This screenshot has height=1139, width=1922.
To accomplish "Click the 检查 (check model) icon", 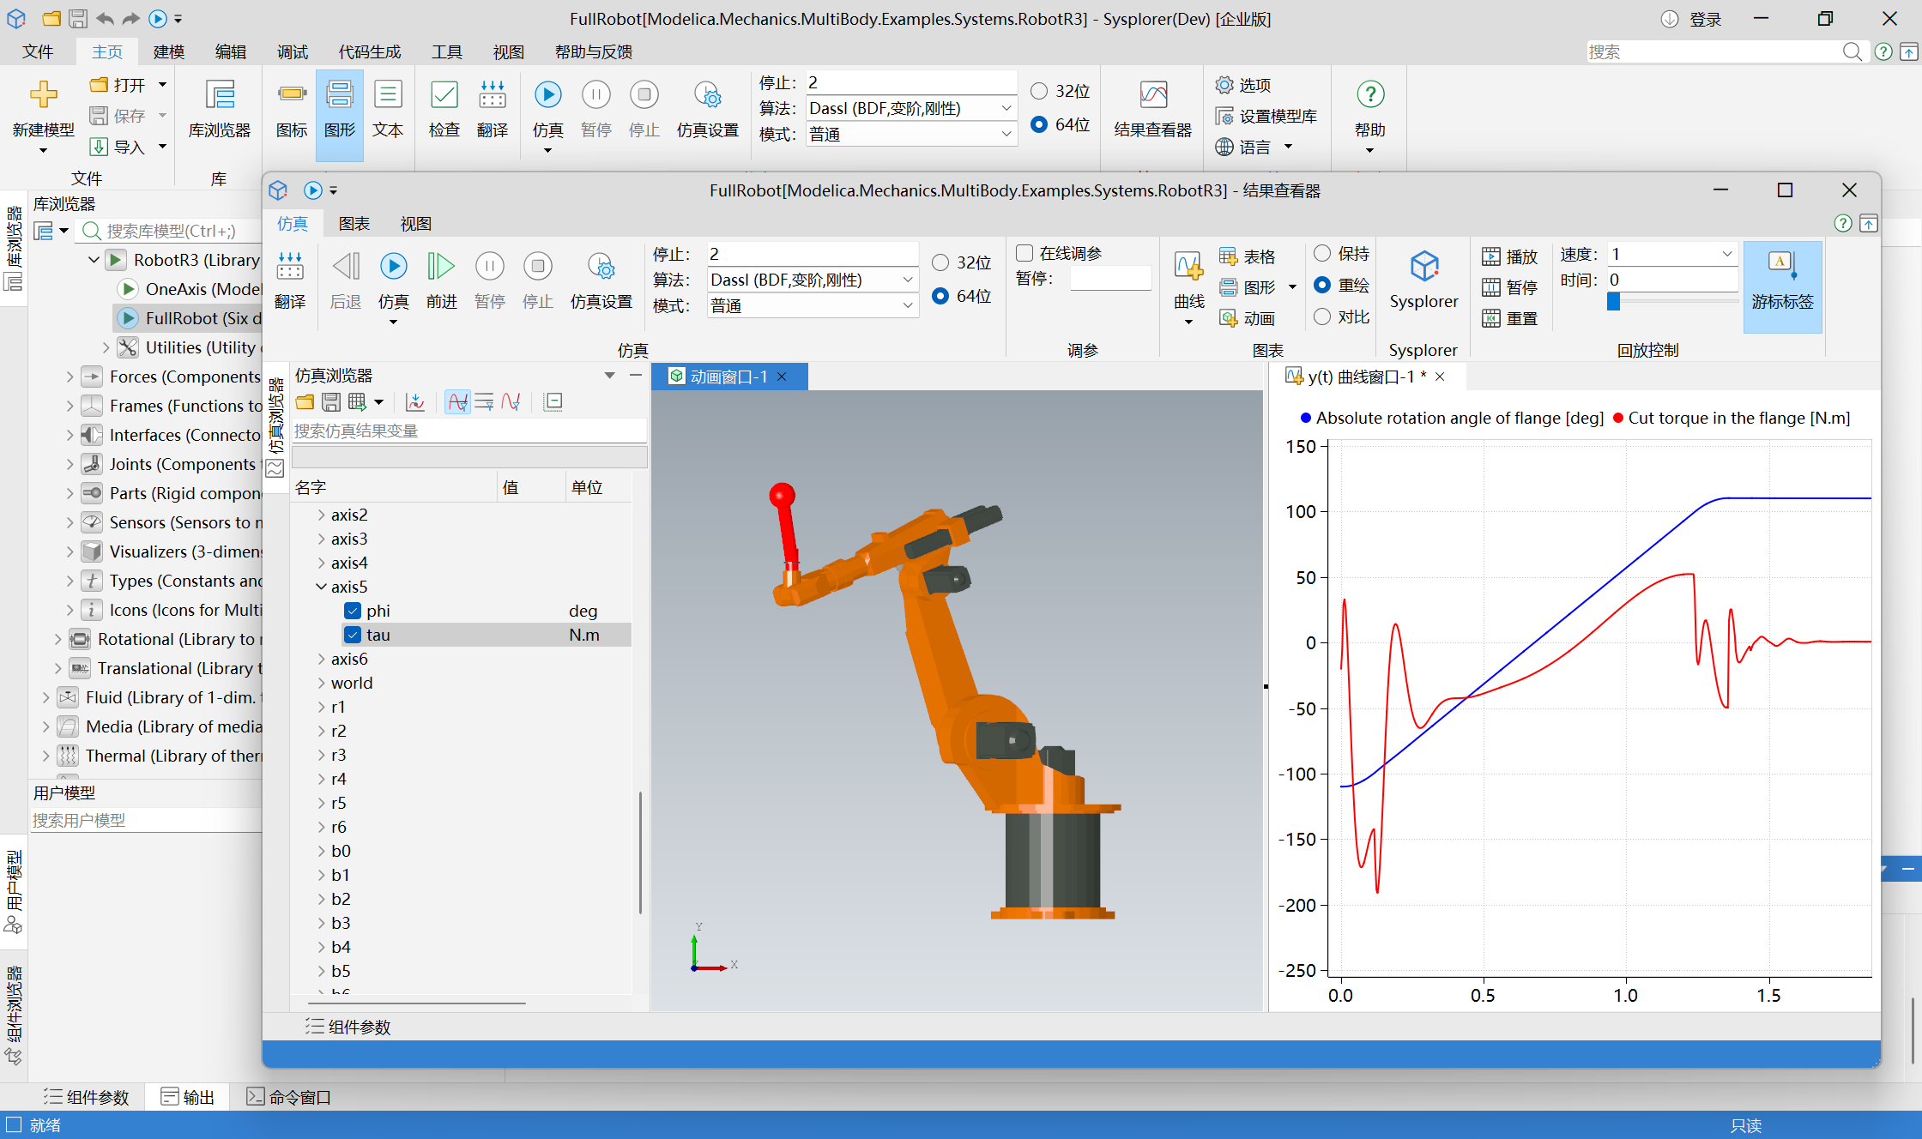I will pos(444,96).
